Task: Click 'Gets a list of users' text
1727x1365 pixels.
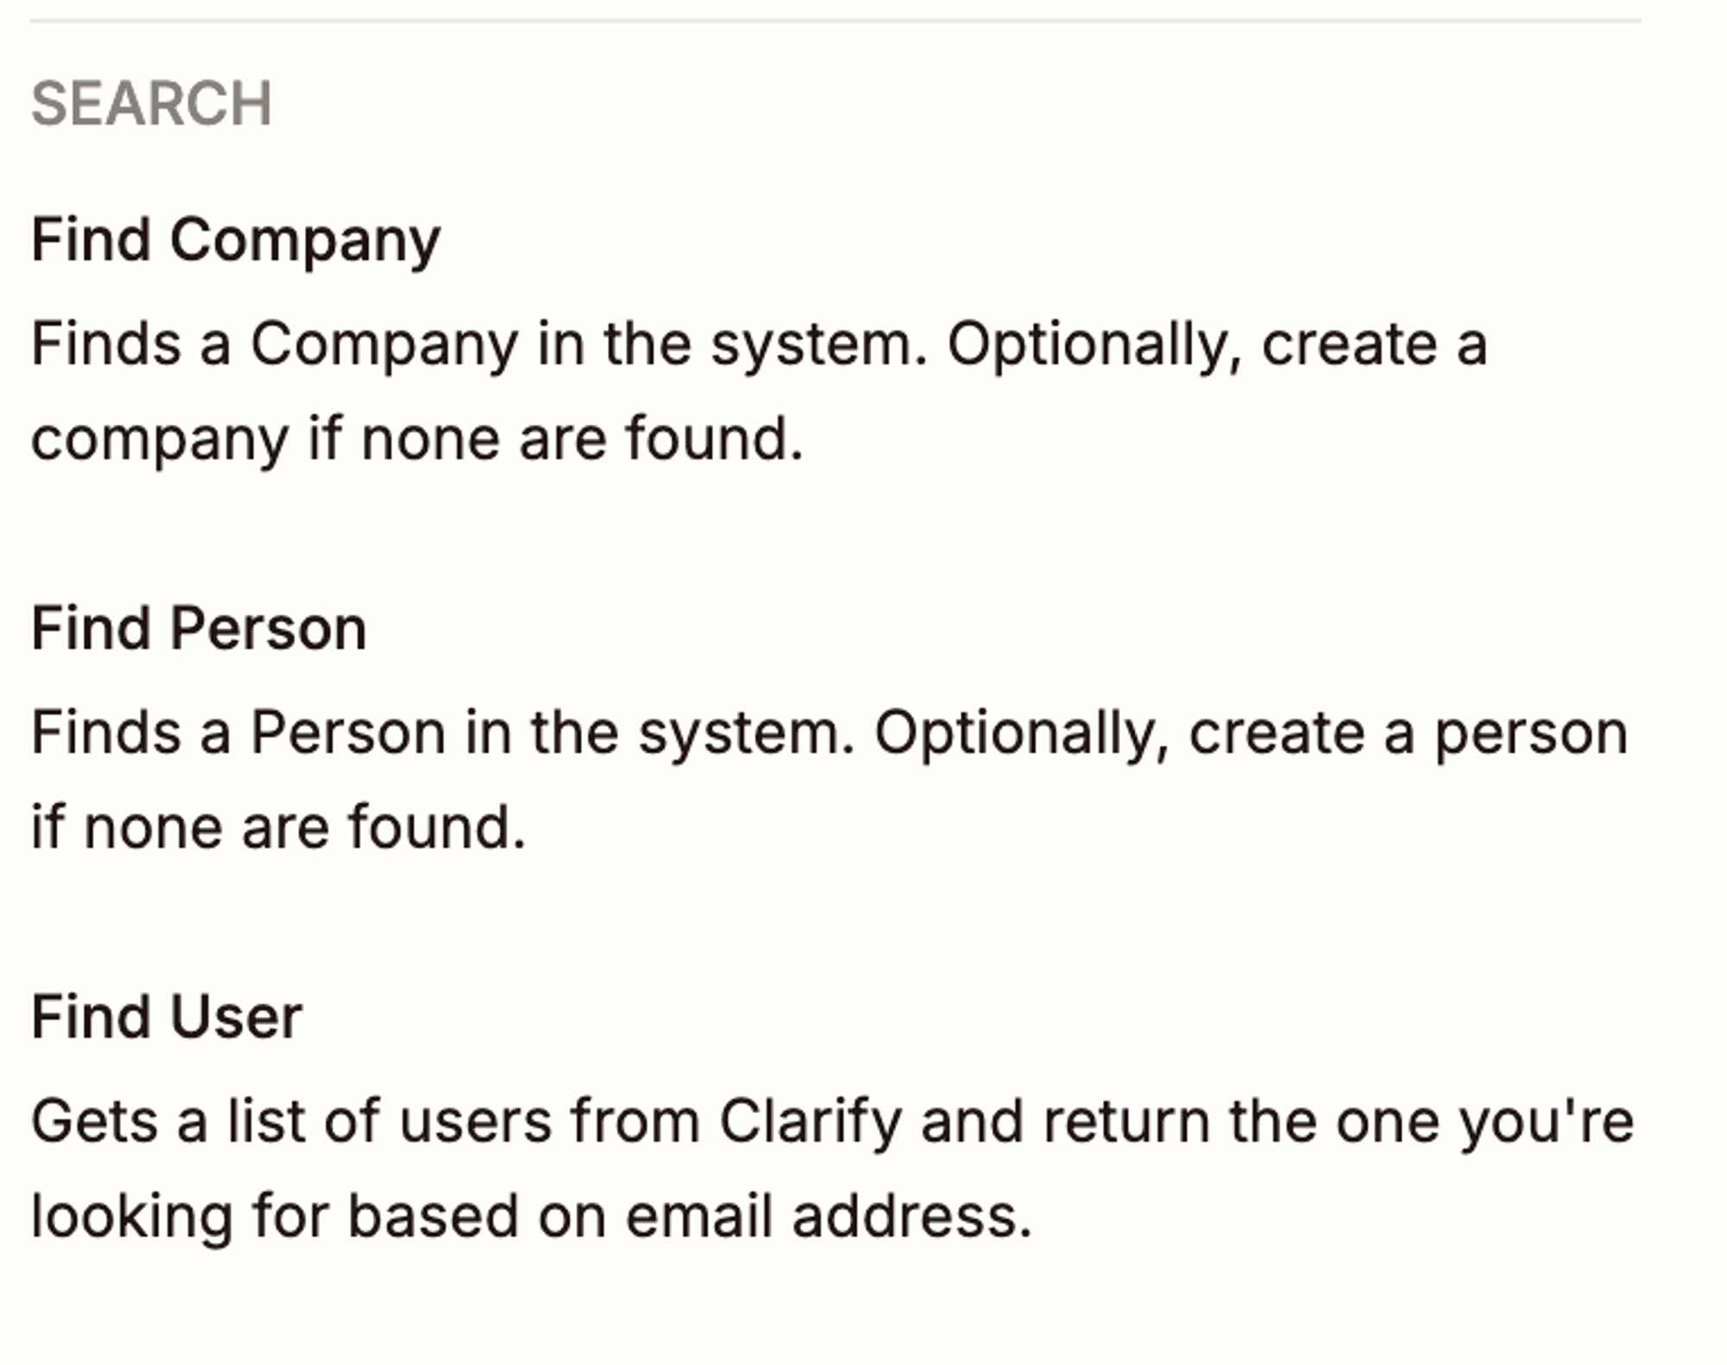Action: point(292,1122)
